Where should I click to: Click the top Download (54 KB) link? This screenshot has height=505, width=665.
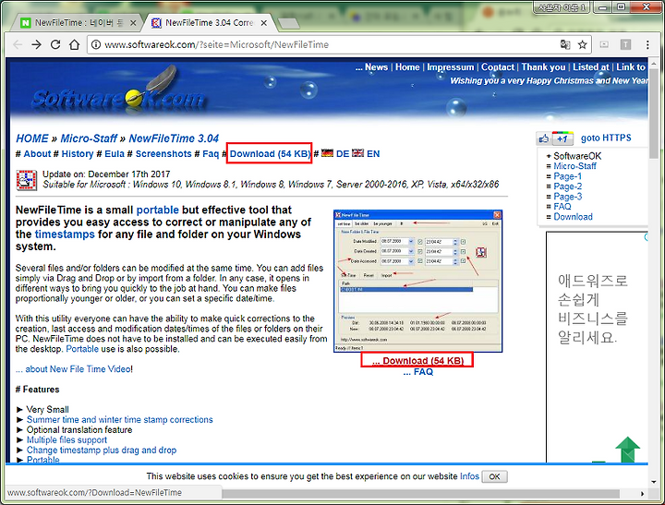pos(270,154)
